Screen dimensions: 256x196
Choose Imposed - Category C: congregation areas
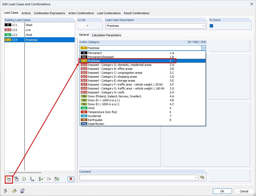click(x=143, y=73)
